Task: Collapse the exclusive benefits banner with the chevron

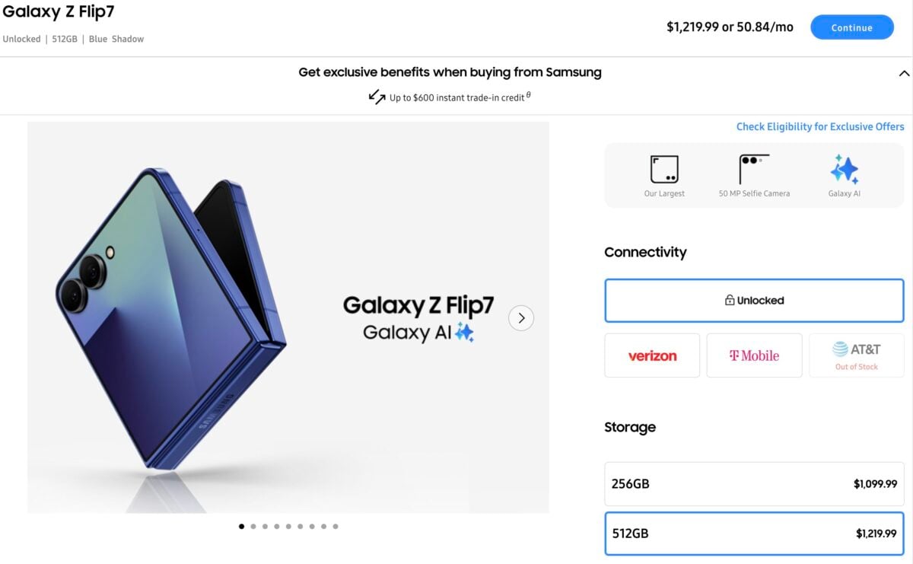Action: point(903,73)
